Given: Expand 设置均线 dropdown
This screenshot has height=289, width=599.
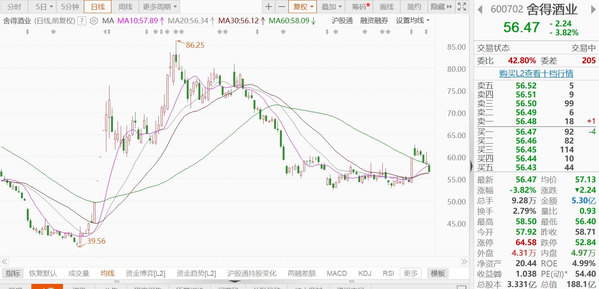Looking at the screenshot, I should [x=413, y=21].
